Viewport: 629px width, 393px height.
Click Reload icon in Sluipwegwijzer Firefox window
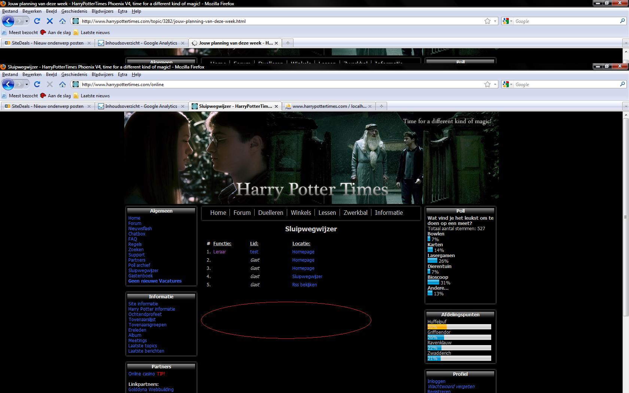(37, 85)
